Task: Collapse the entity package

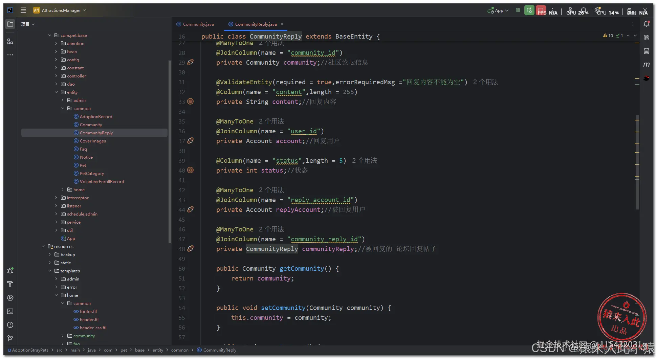Action: pos(56,92)
